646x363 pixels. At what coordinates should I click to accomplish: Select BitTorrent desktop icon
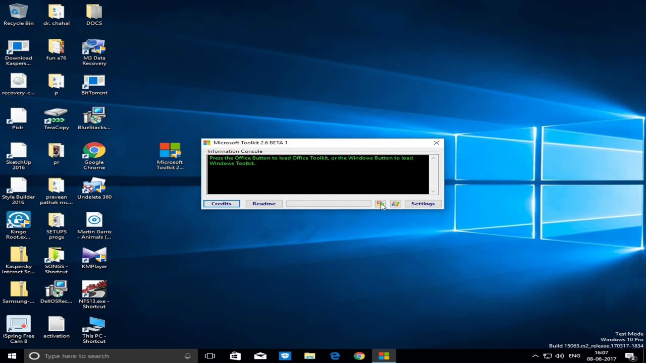coord(94,84)
